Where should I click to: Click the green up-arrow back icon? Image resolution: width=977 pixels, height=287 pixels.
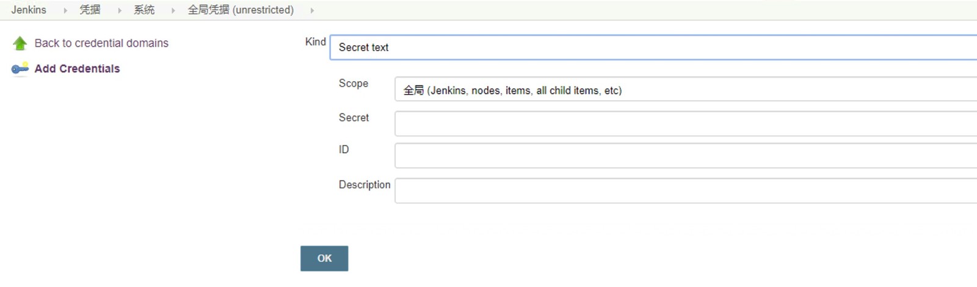click(x=20, y=43)
